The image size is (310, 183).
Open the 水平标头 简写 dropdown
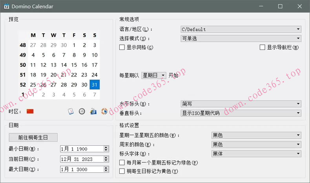point(241,104)
